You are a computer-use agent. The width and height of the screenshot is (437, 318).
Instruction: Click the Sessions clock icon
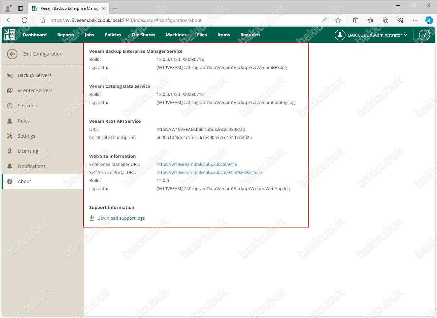click(10, 106)
